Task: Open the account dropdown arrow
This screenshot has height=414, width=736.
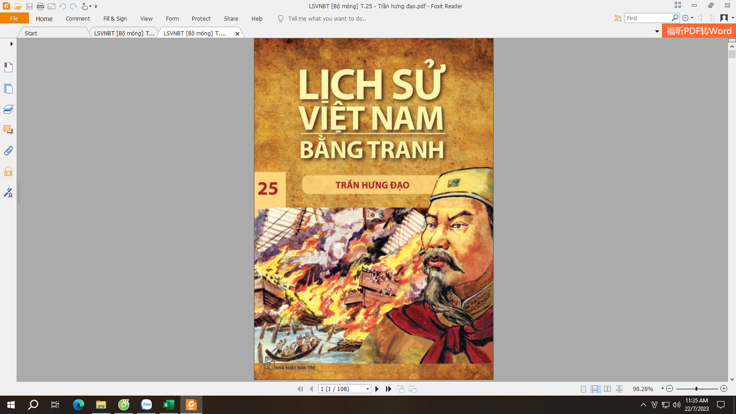Action: coord(732,18)
